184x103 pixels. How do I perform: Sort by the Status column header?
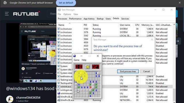pyautogui.click(x=105, y=25)
